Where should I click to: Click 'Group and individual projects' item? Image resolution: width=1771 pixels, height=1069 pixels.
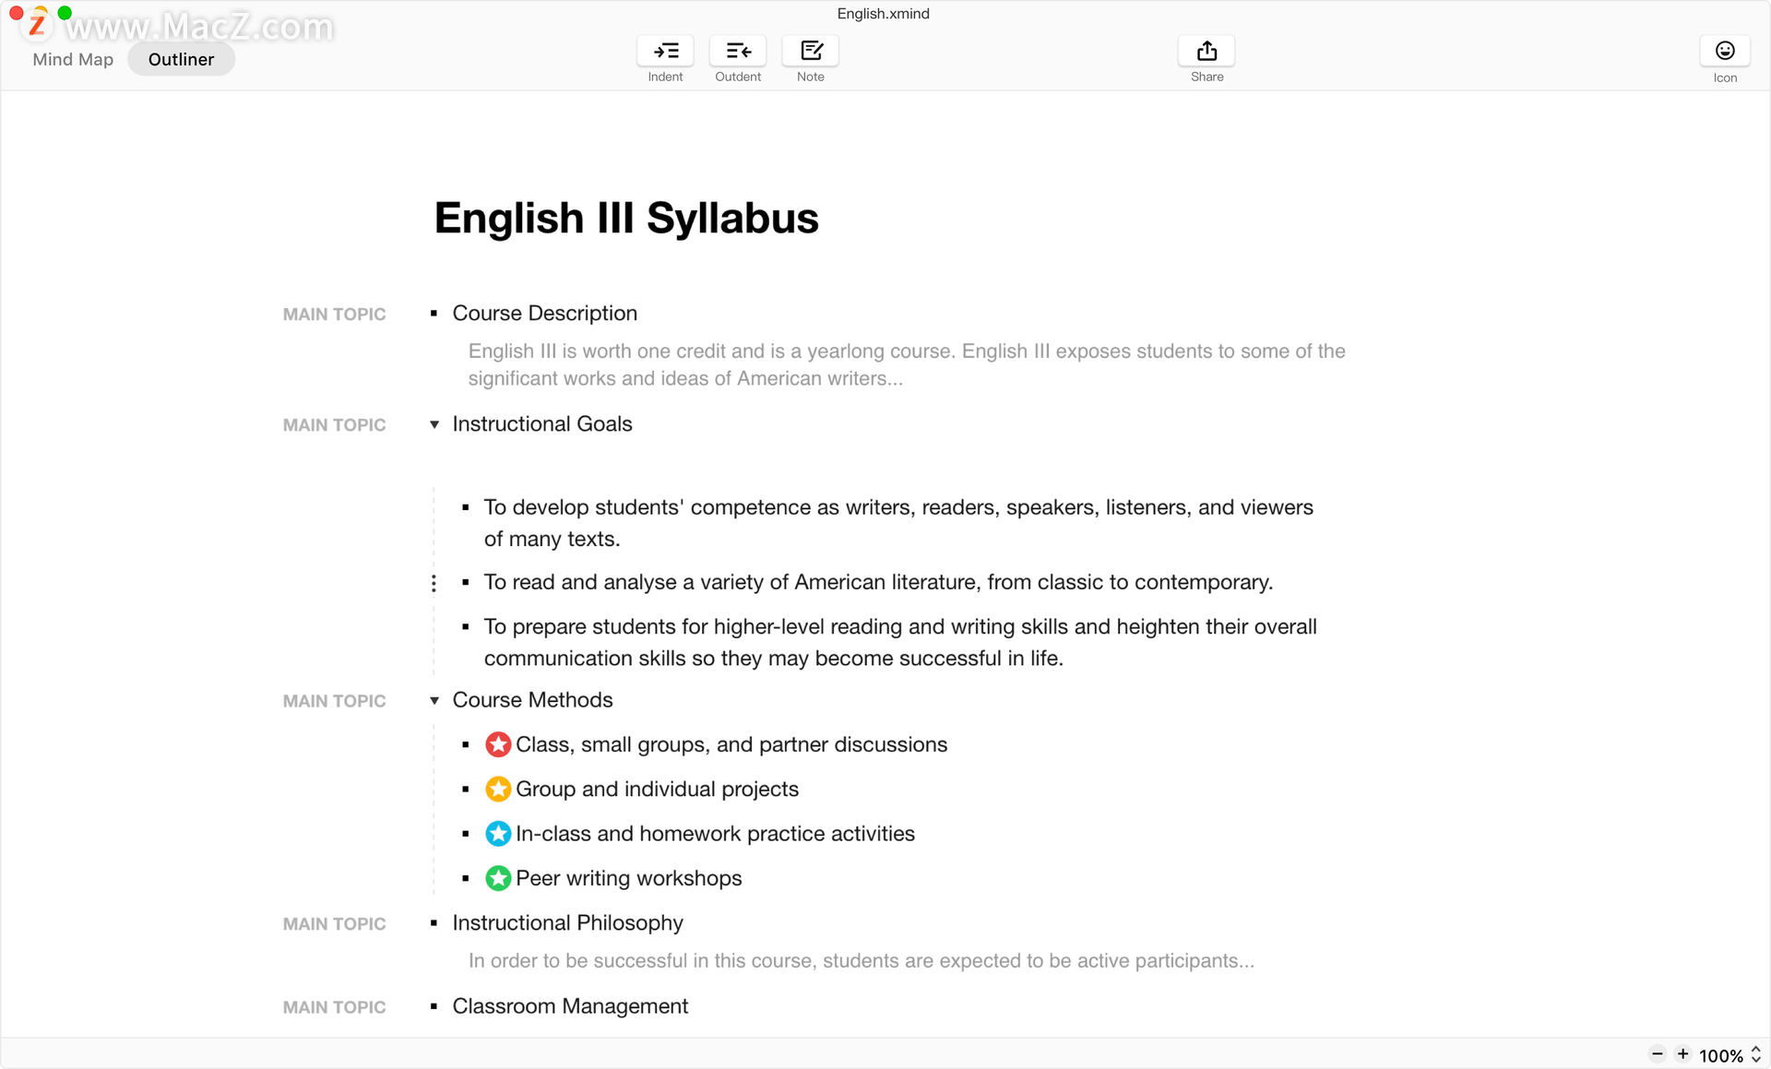click(657, 790)
